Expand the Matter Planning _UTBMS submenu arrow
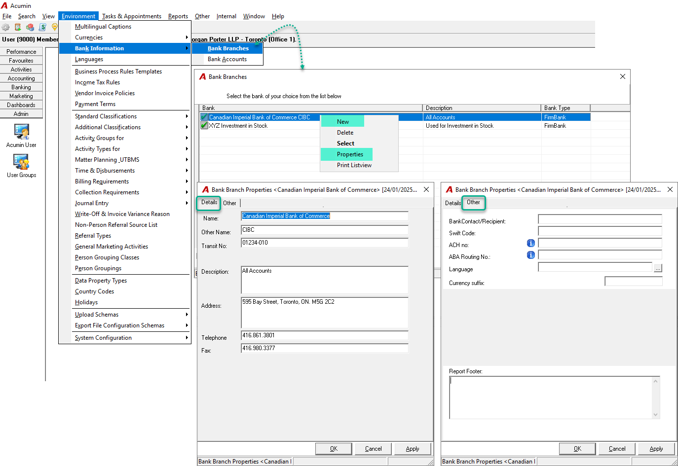Image resolution: width=678 pixels, height=466 pixels. point(187,160)
